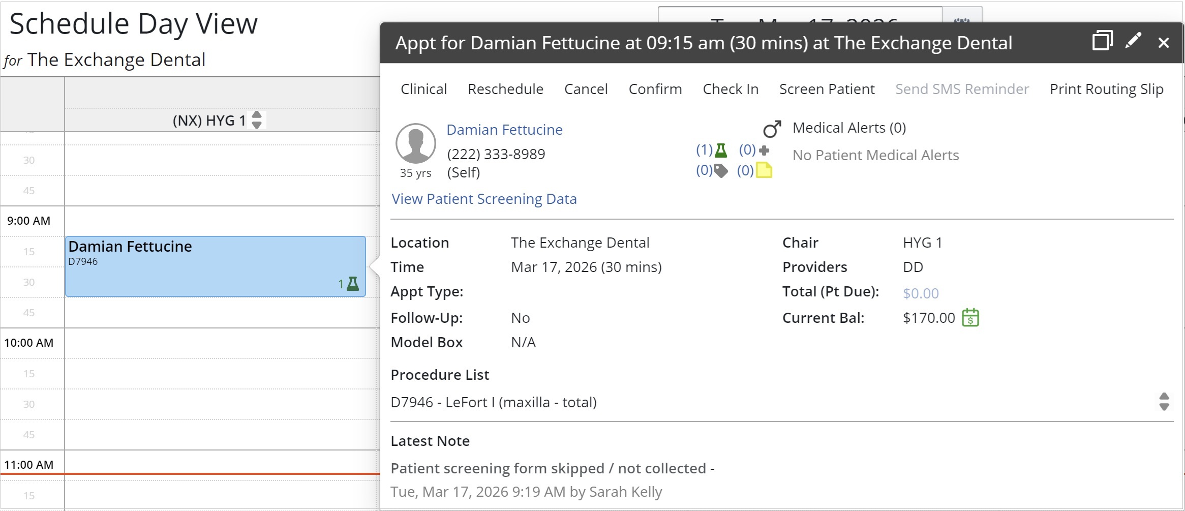Open the yellow sticky note icon
This screenshot has height=511, width=1185.
[x=764, y=171]
